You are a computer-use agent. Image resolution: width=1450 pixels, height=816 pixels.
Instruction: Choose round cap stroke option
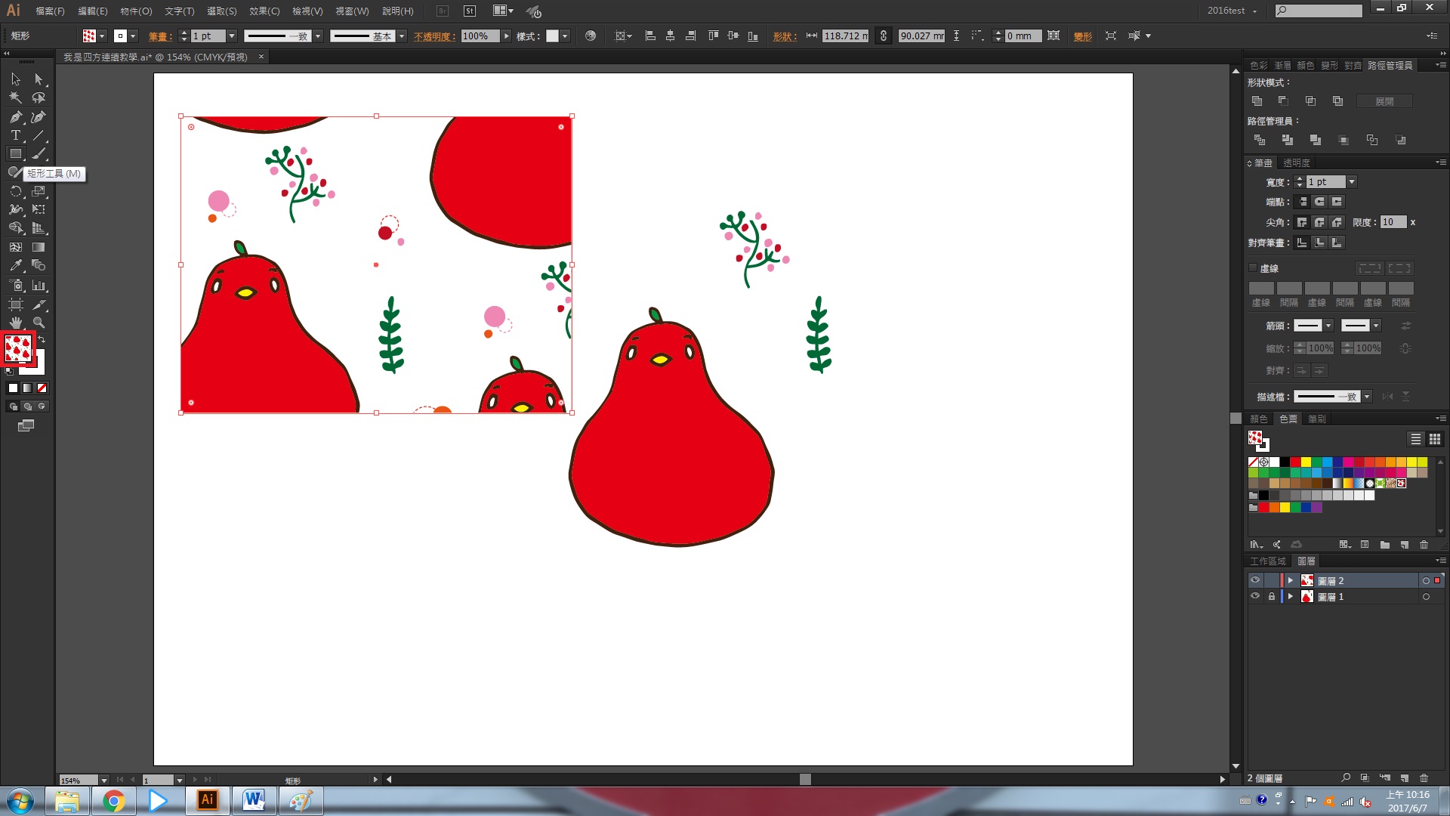point(1319,202)
